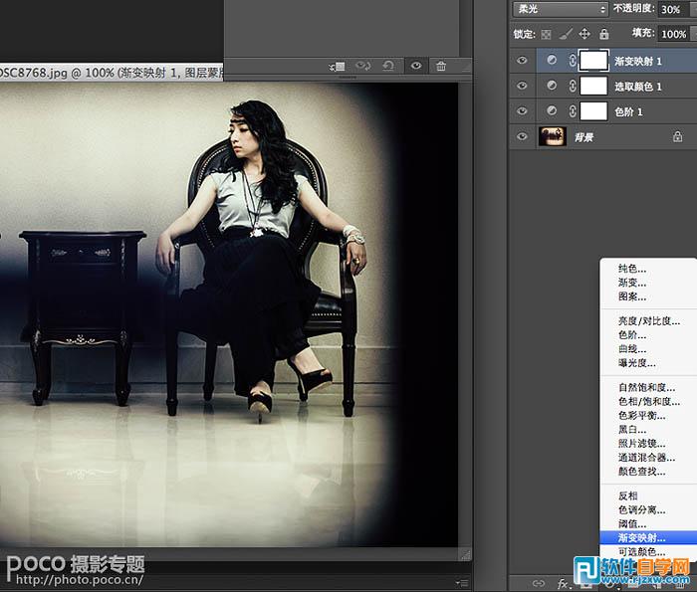Image resolution: width=697 pixels, height=592 pixels.
Task: Open the 柔光 blend mode dropdown
Action: [560, 9]
